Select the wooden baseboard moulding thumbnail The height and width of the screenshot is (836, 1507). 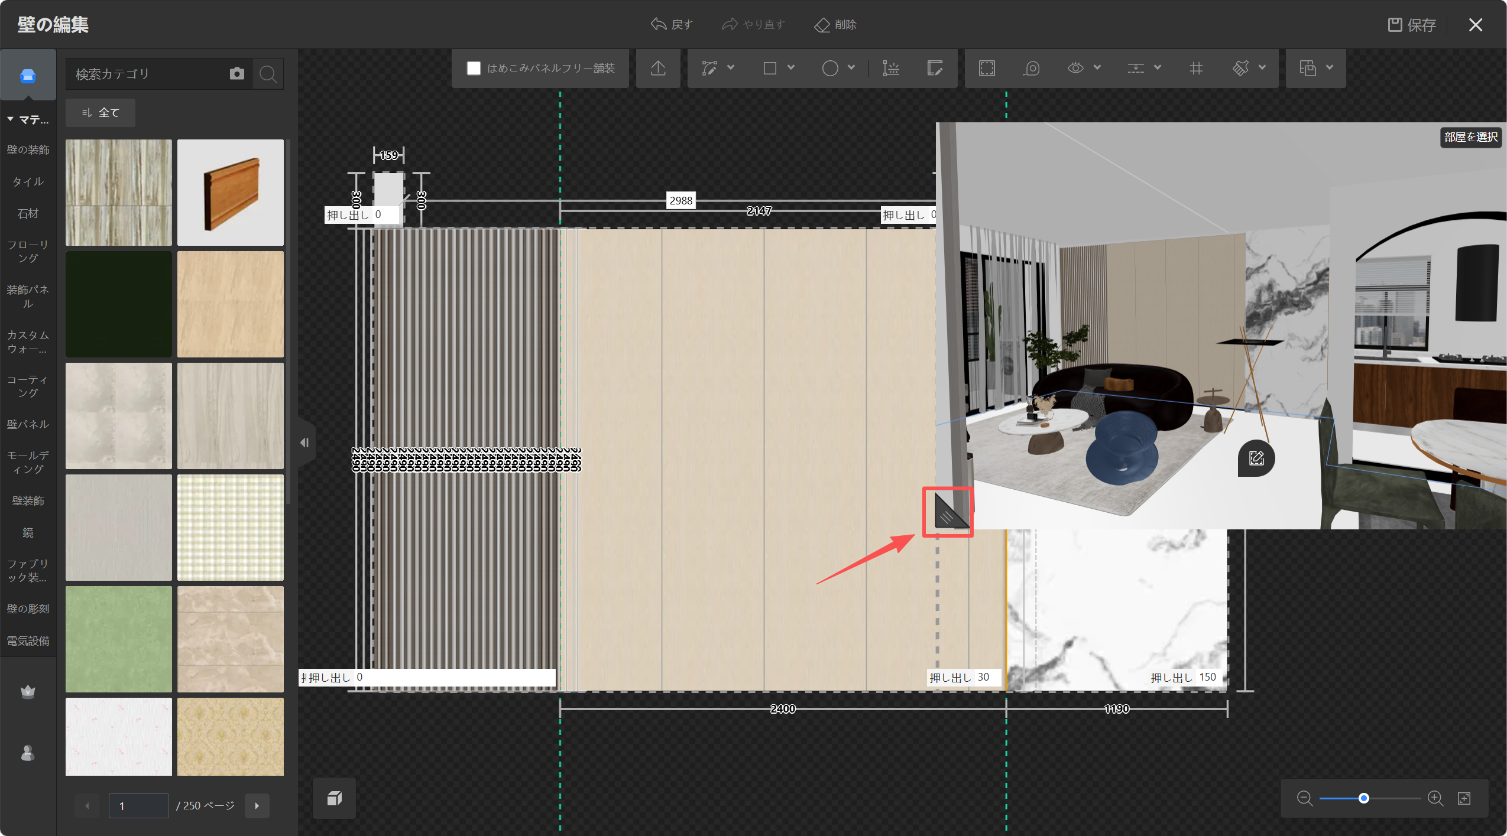click(x=231, y=193)
